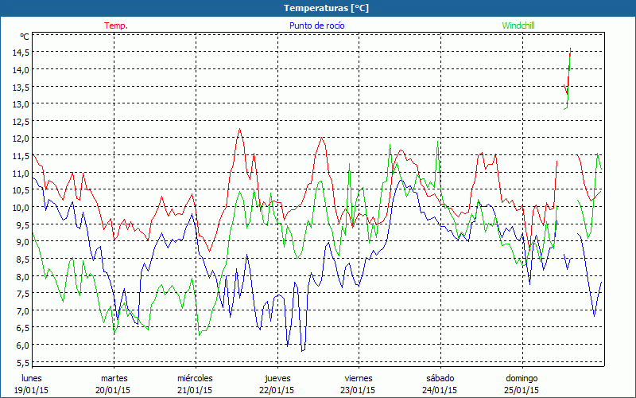
Task: Select the miércoles 21/01/15 date label
Action: [x=195, y=384]
